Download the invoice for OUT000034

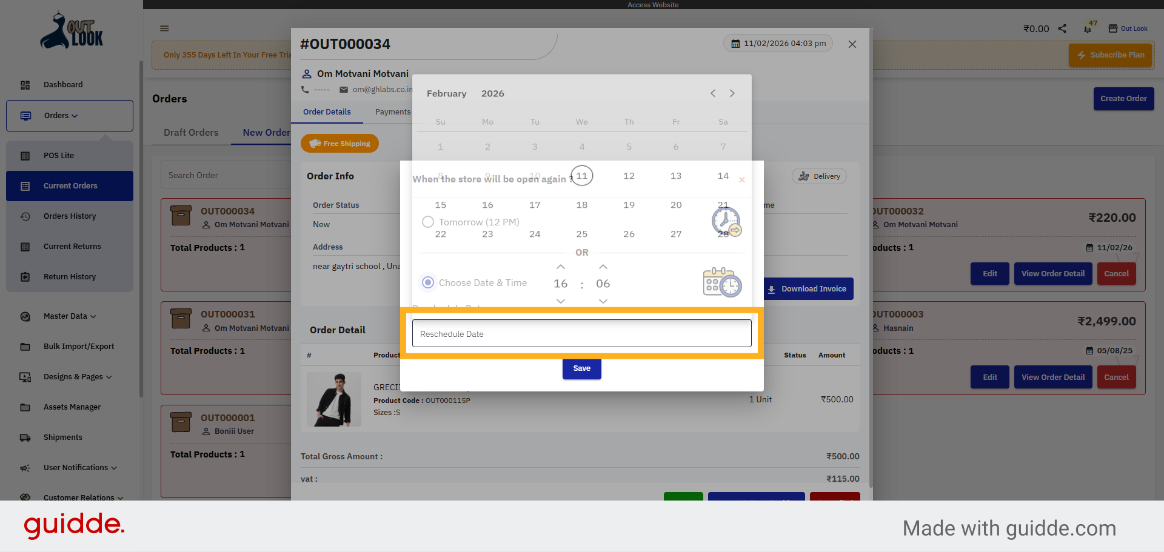pos(808,288)
